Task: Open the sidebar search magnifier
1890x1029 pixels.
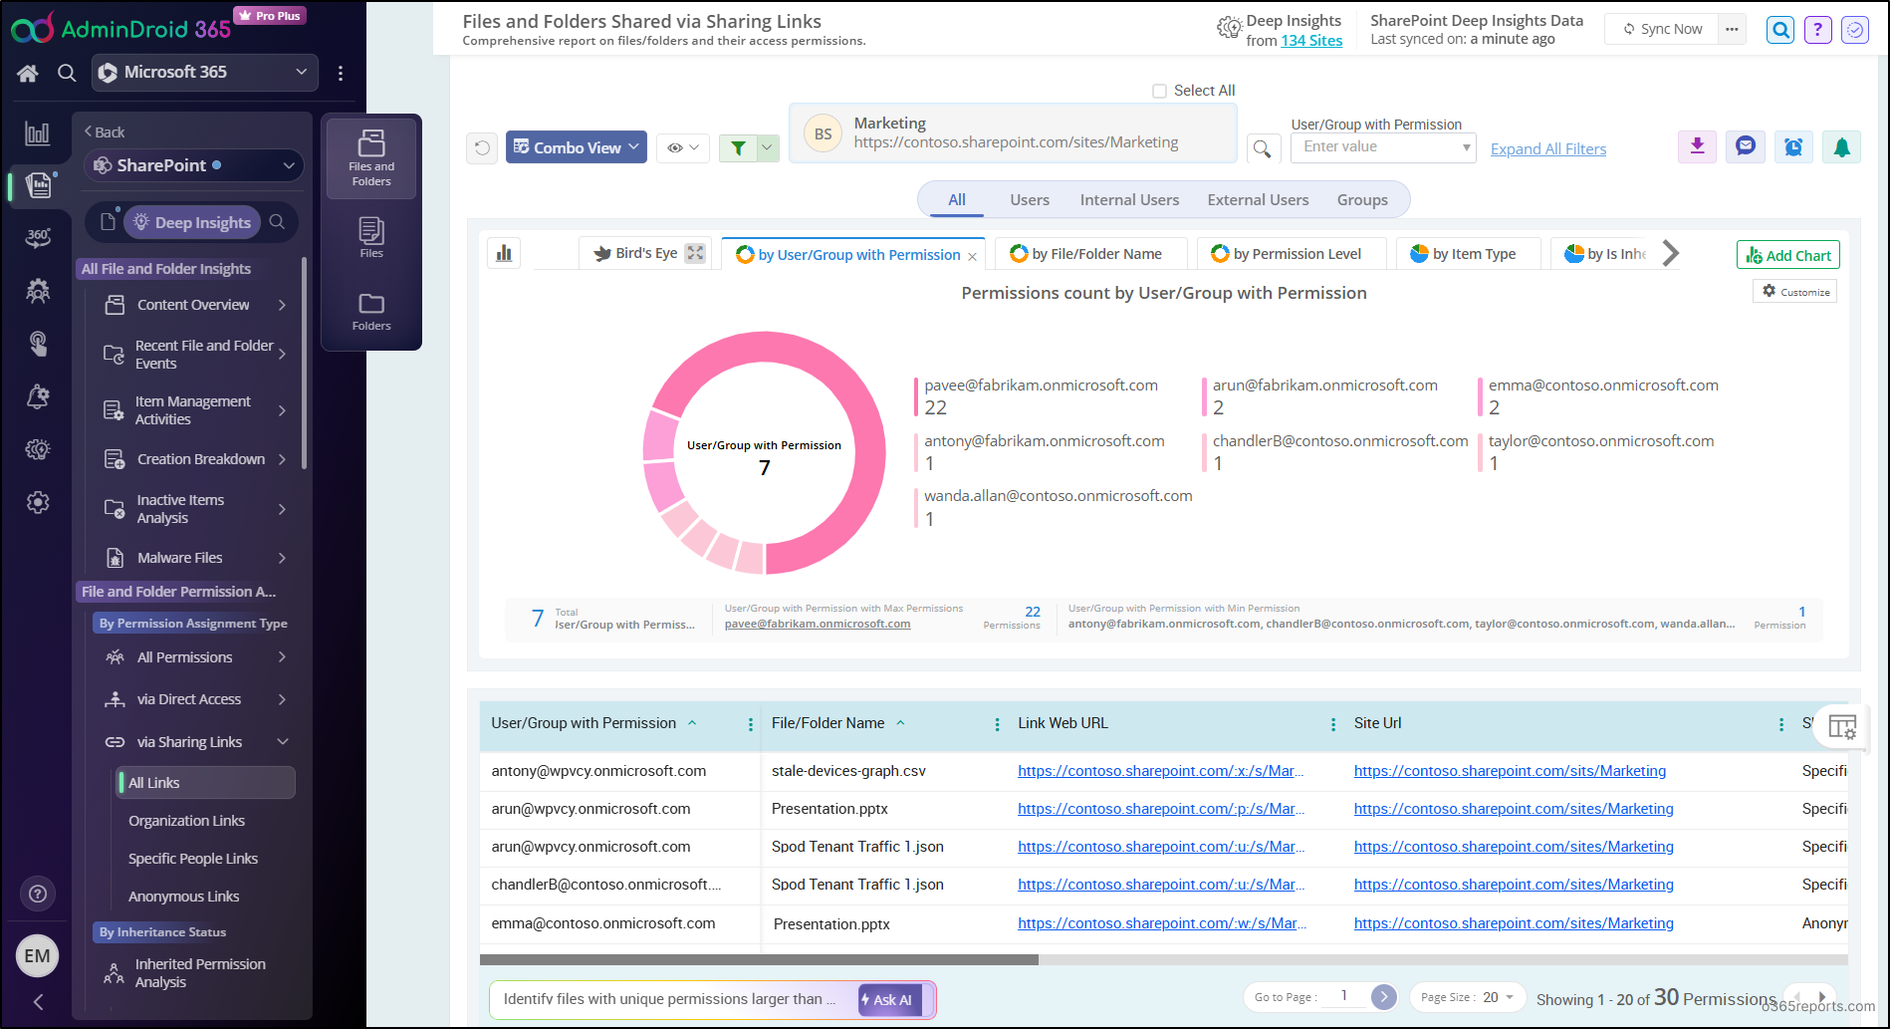Action: pos(67,73)
